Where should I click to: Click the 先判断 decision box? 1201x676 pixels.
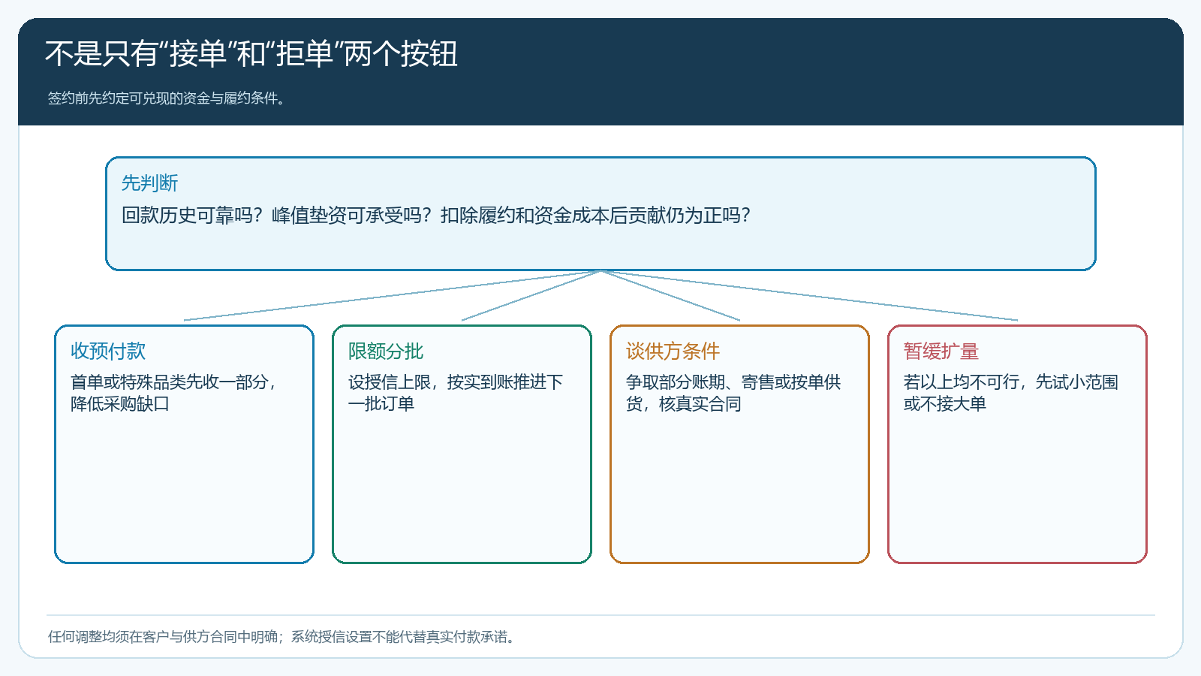click(x=600, y=213)
